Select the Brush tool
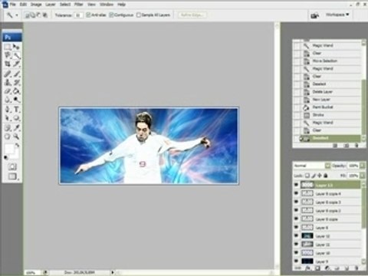This screenshot has width=368, height=276. tap(16, 74)
